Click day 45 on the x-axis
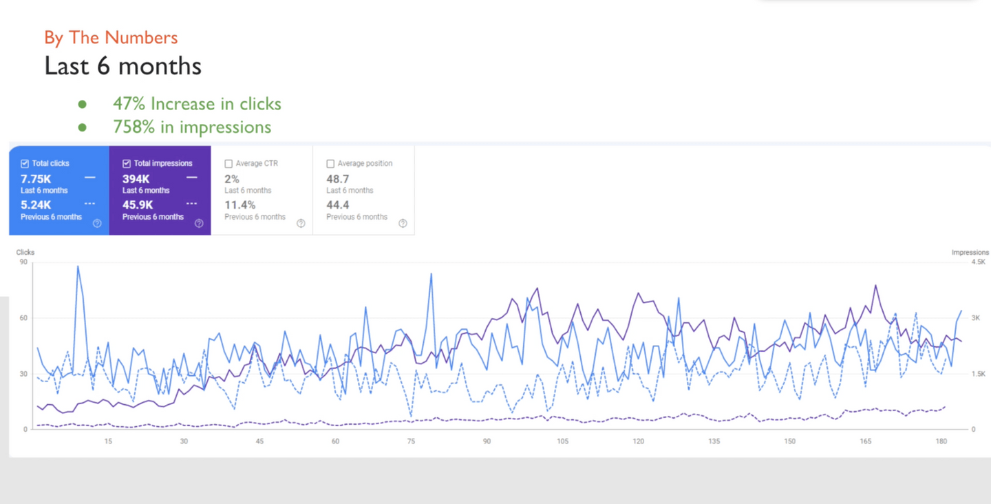The width and height of the screenshot is (991, 504). pos(259,441)
